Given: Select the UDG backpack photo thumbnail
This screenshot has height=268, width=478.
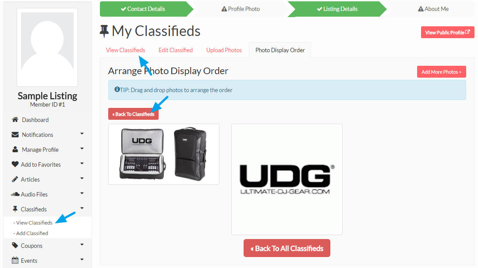Looking at the screenshot, I should (164, 154).
